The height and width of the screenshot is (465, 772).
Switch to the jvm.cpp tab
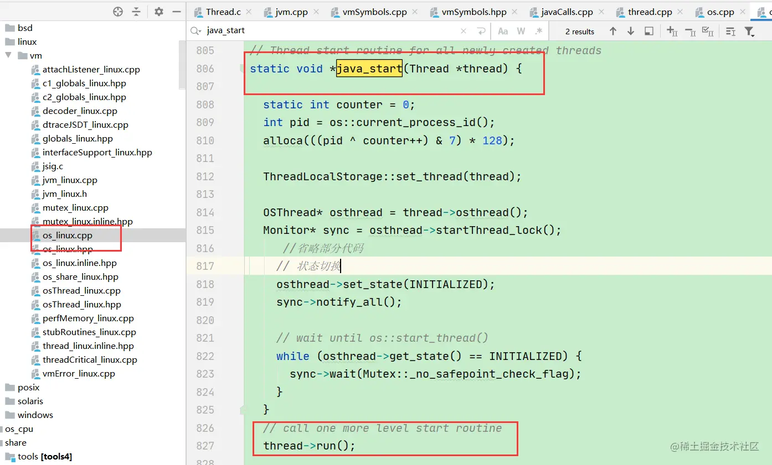pyautogui.click(x=291, y=12)
